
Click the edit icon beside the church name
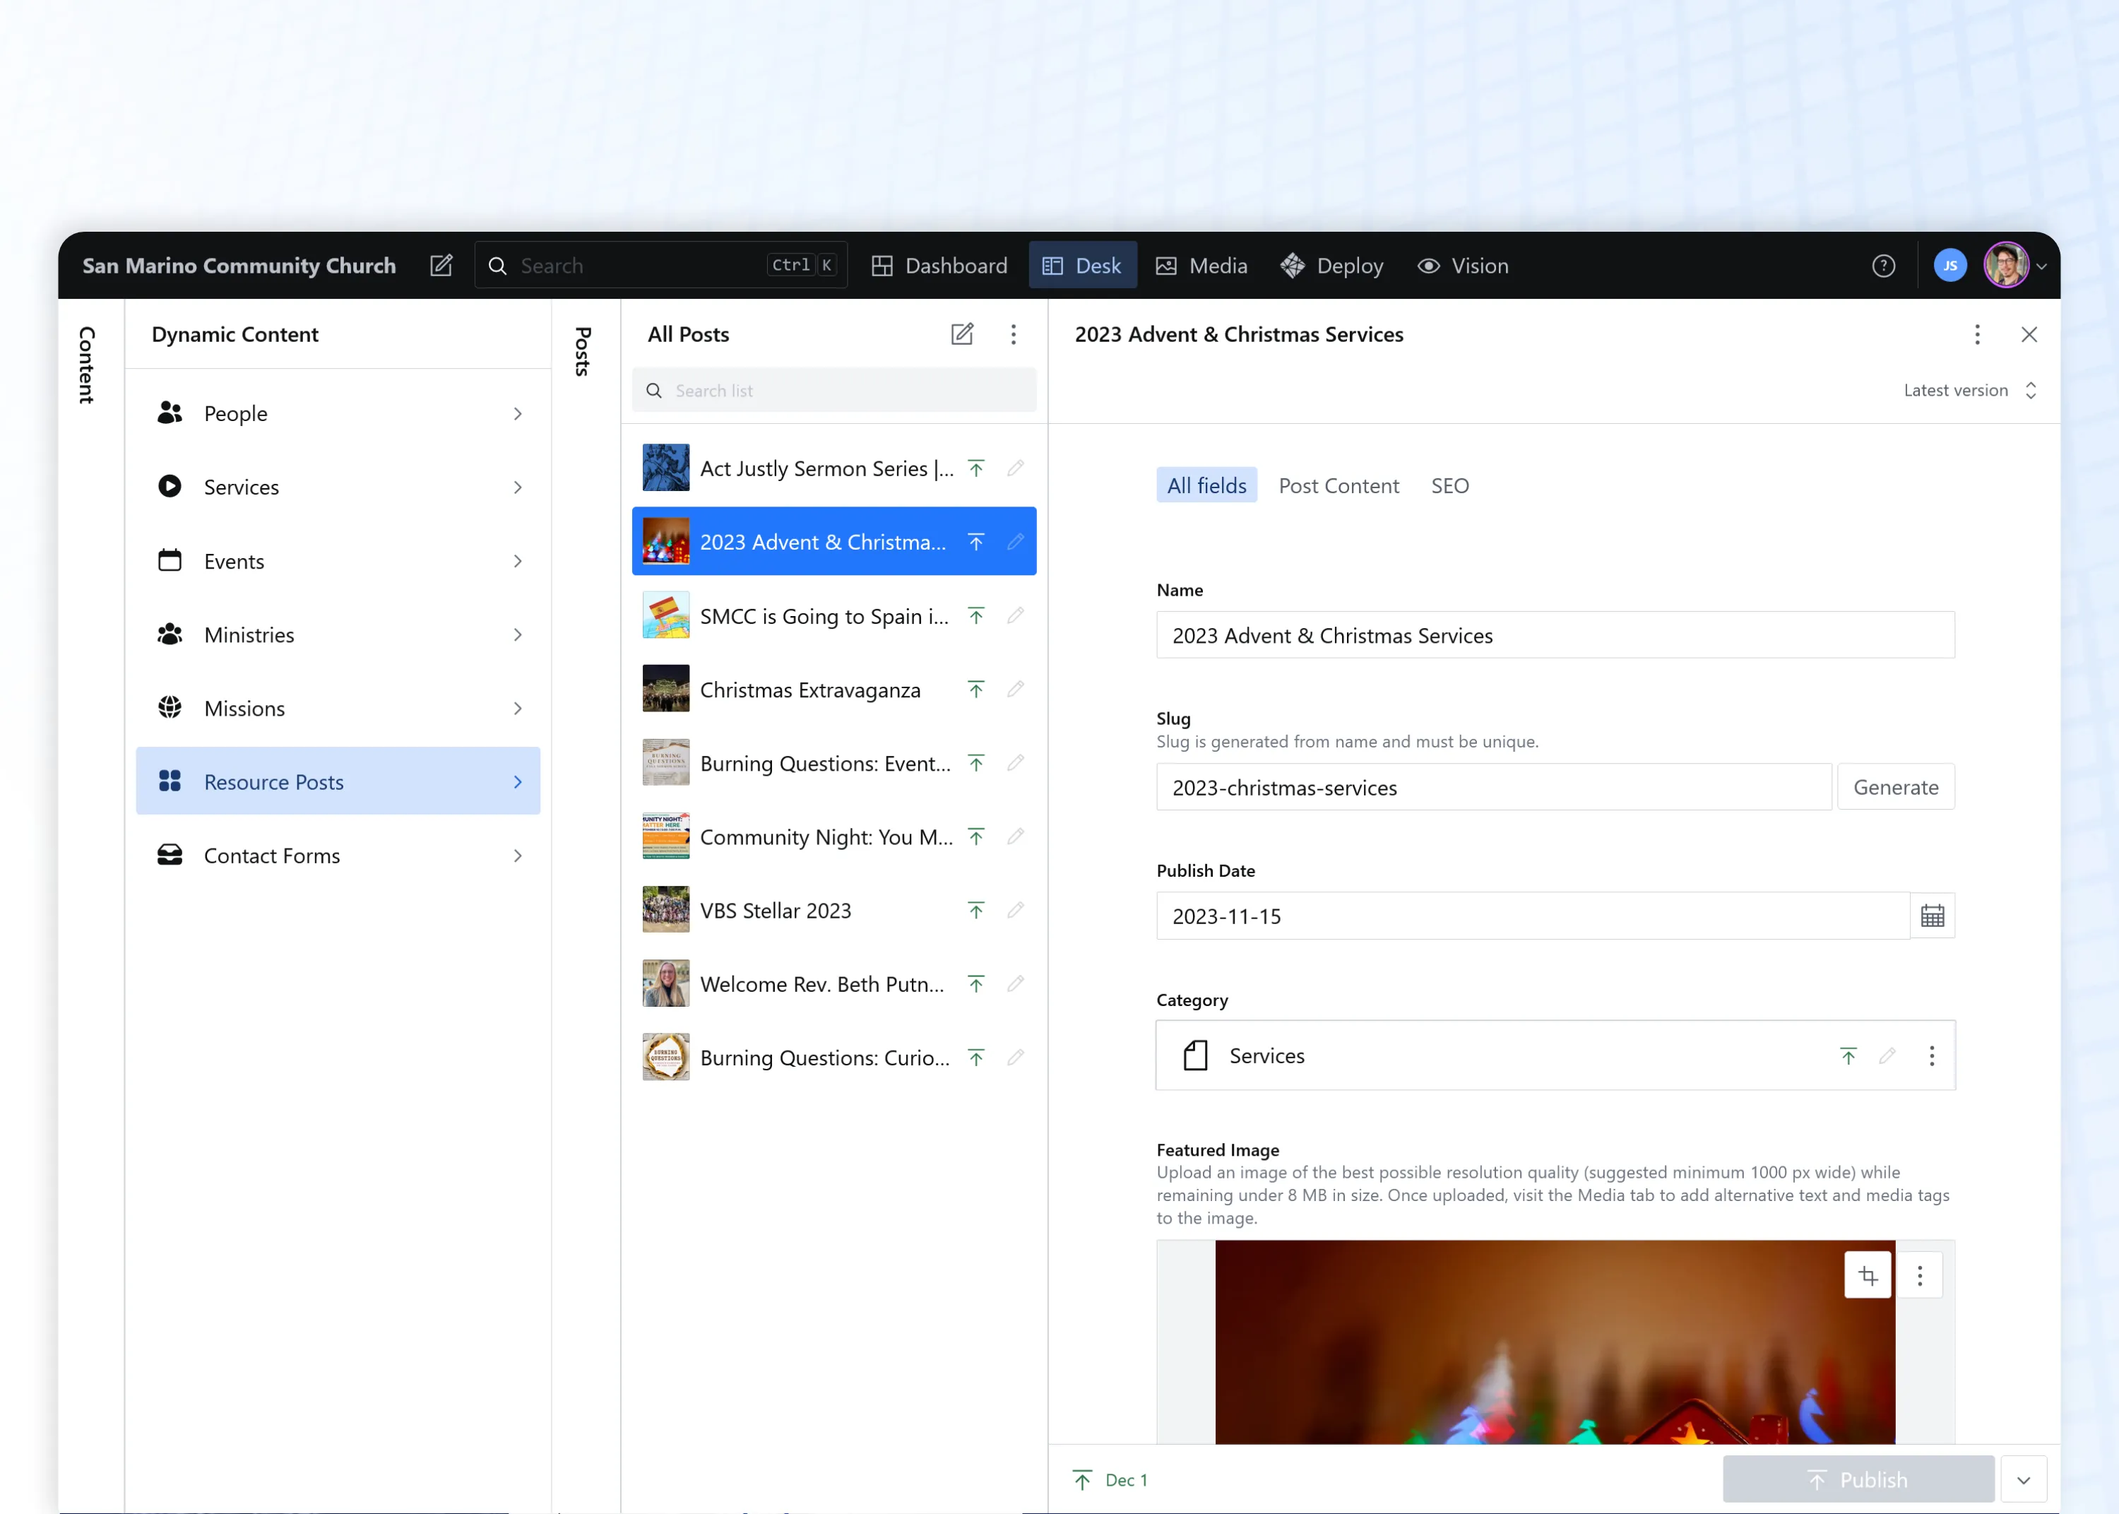(441, 266)
